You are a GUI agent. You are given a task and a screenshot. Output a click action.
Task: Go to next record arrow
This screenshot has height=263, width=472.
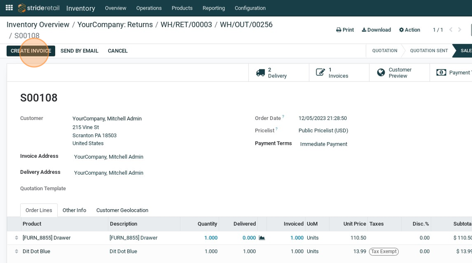click(x=460, y=30)
